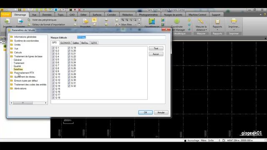Click the Fichier button
The width and height of the screenshot is (267, 150).
[x=6, y=15]
